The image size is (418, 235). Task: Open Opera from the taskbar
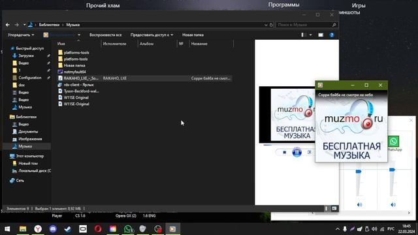(98, 229)
